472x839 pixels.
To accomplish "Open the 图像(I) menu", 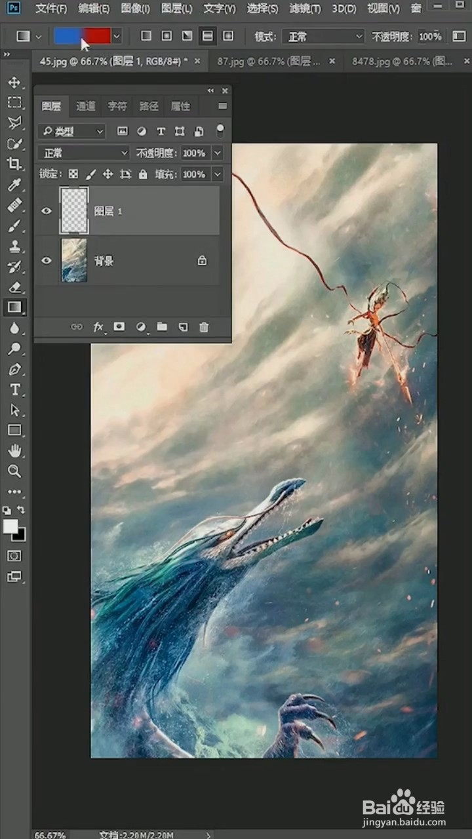I will point(136,9).
